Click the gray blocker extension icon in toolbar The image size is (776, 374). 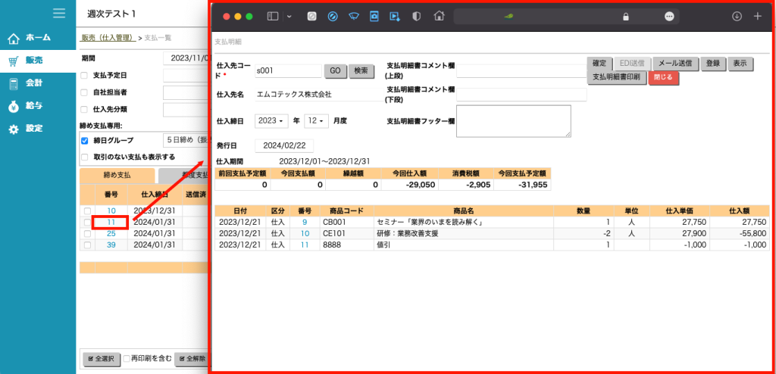tap(311, 17)
